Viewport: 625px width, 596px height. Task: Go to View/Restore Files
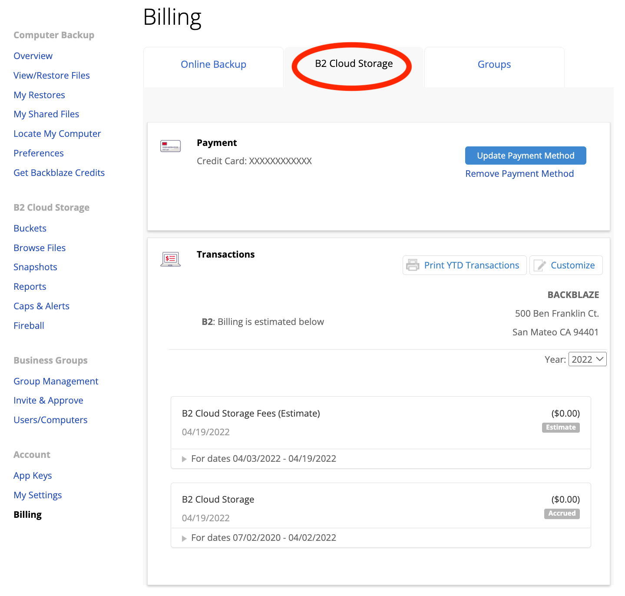[52, 76]
